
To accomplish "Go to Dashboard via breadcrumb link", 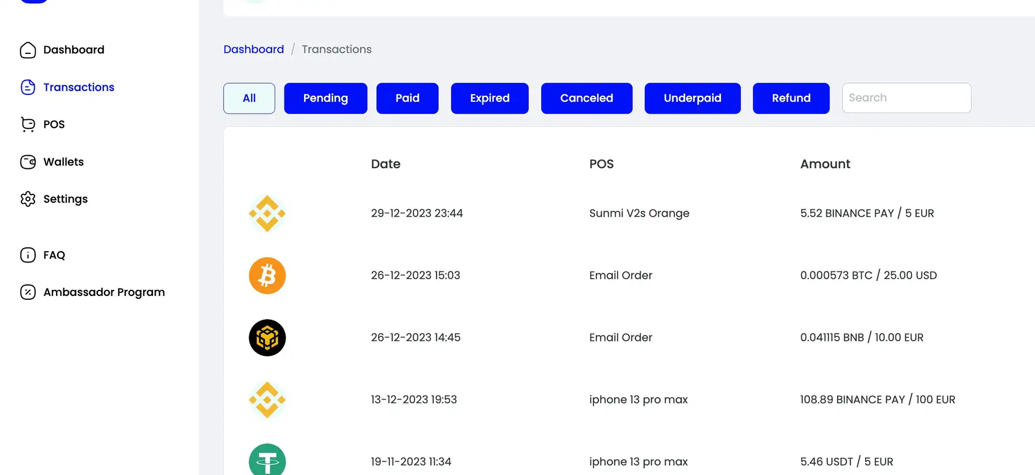I will point(253,49).
